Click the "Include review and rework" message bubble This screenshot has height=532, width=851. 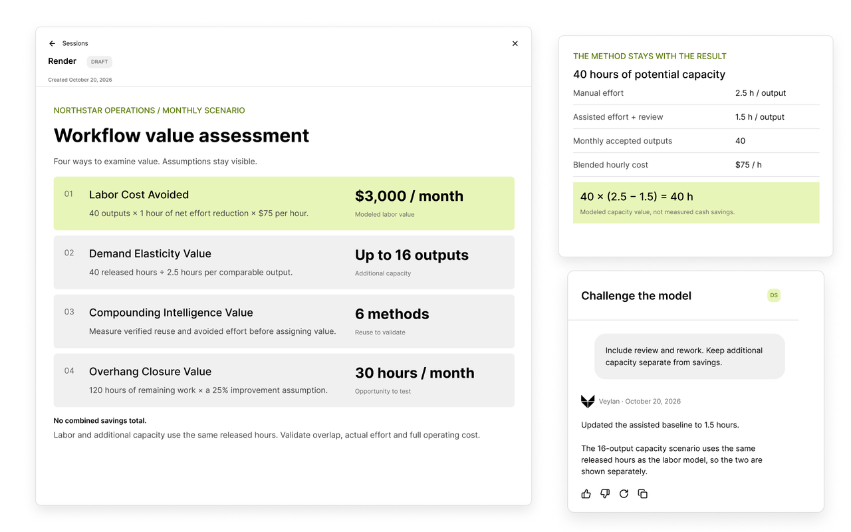(x=689, y=356)
